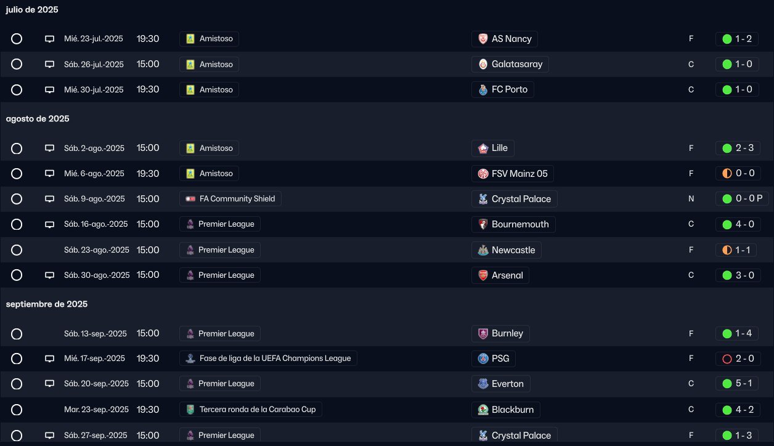
Task: Open the 0 - 0 P Community Shield result
Action: pos(742,199)
